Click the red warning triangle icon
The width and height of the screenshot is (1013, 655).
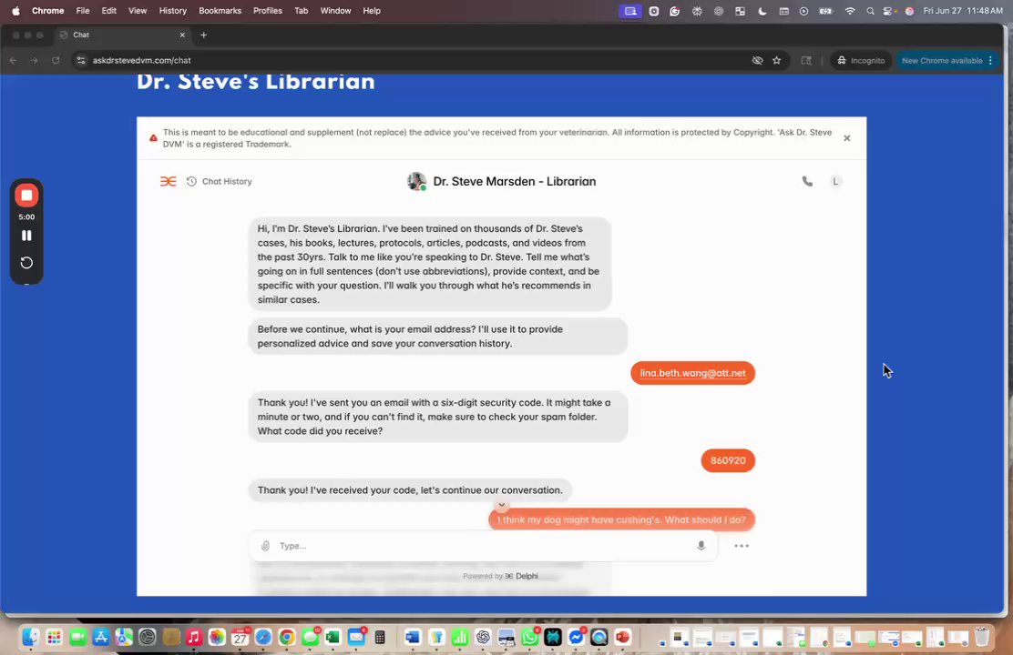(153, 138)
